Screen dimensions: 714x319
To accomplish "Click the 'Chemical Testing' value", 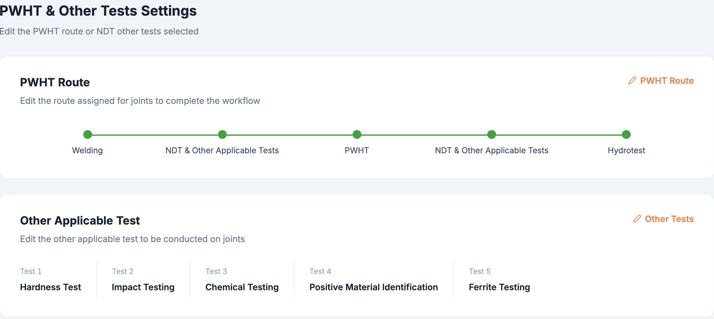I will coord(242,287).
